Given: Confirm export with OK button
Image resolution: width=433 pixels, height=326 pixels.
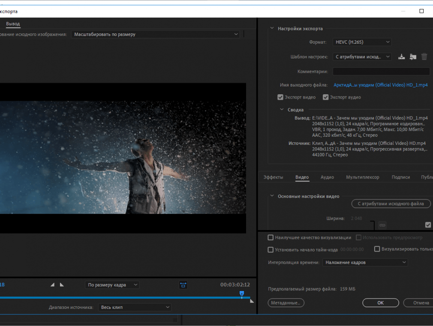Looking at the screenshot, I should pyautogui.click(x=381, y=303).
